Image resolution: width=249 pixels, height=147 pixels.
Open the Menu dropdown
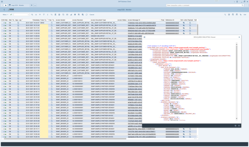point(5,14)
